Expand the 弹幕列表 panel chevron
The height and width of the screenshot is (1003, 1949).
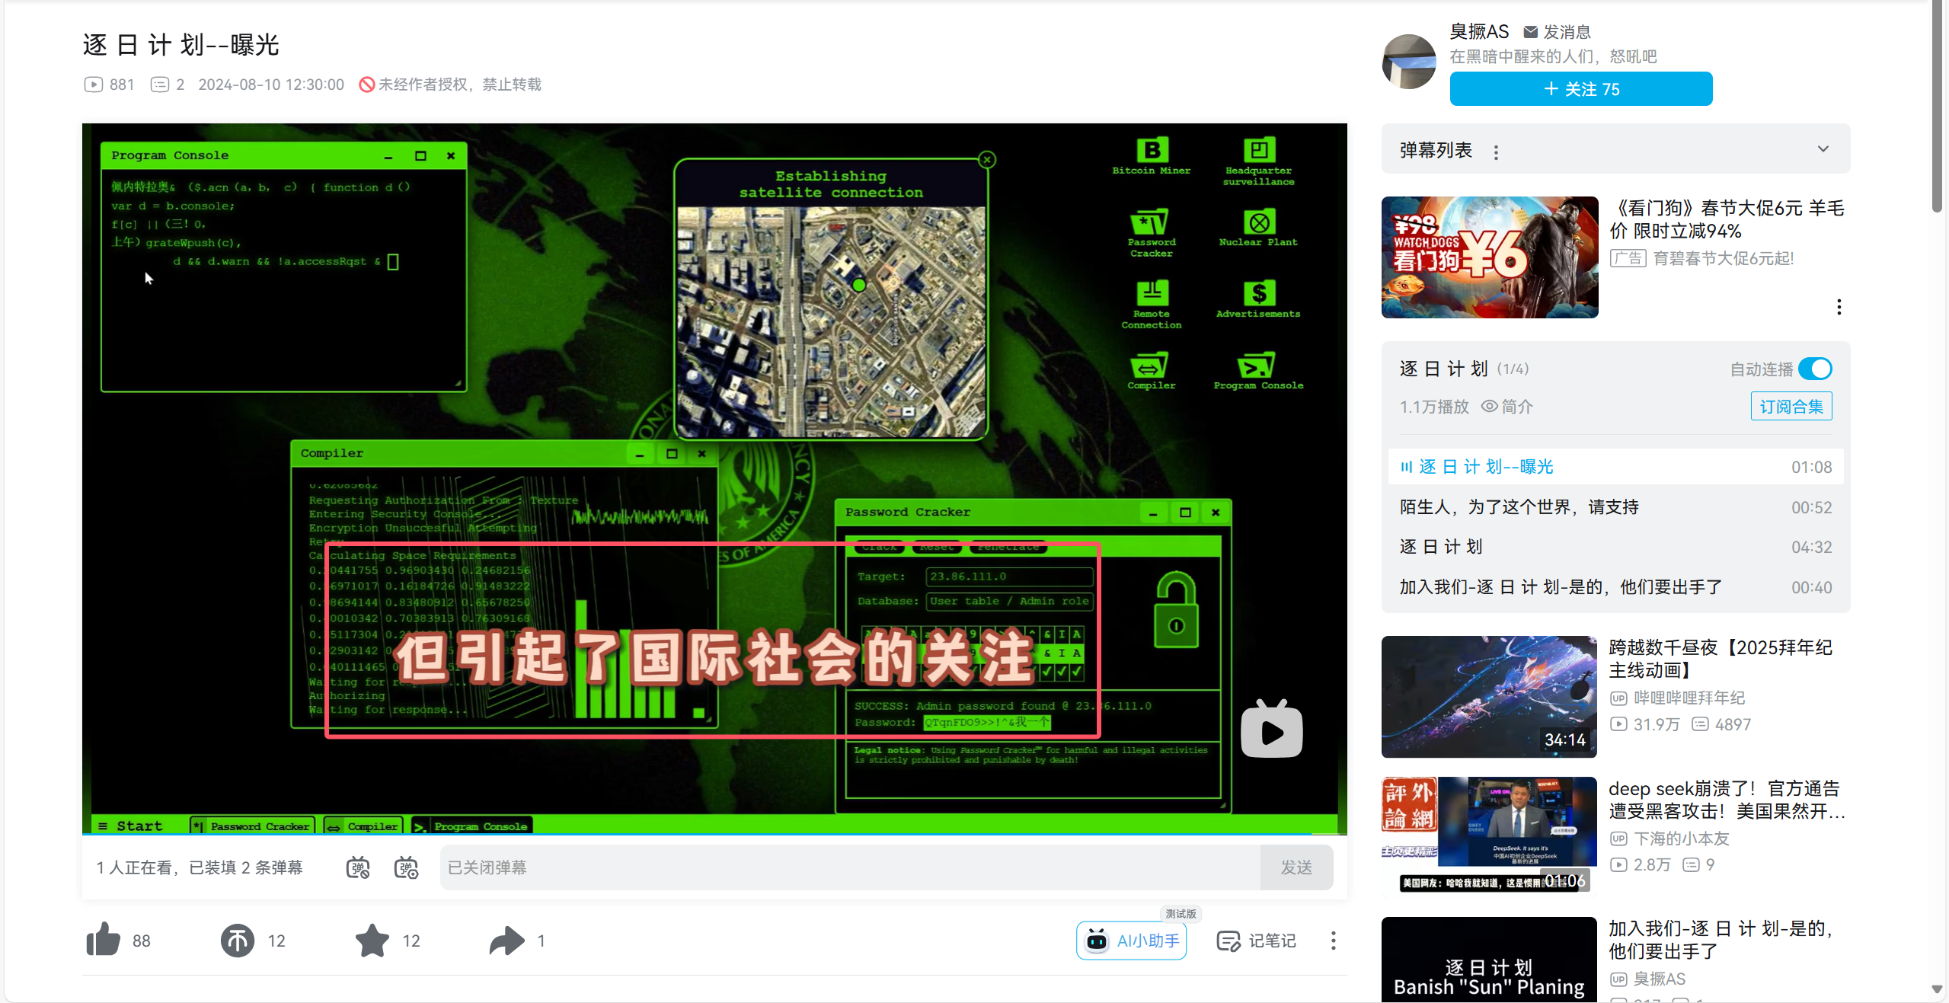[x=1823, y=149]
